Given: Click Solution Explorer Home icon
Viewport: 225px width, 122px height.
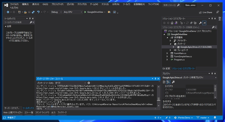Looking at the screenshot, I should tap(172, 23).
